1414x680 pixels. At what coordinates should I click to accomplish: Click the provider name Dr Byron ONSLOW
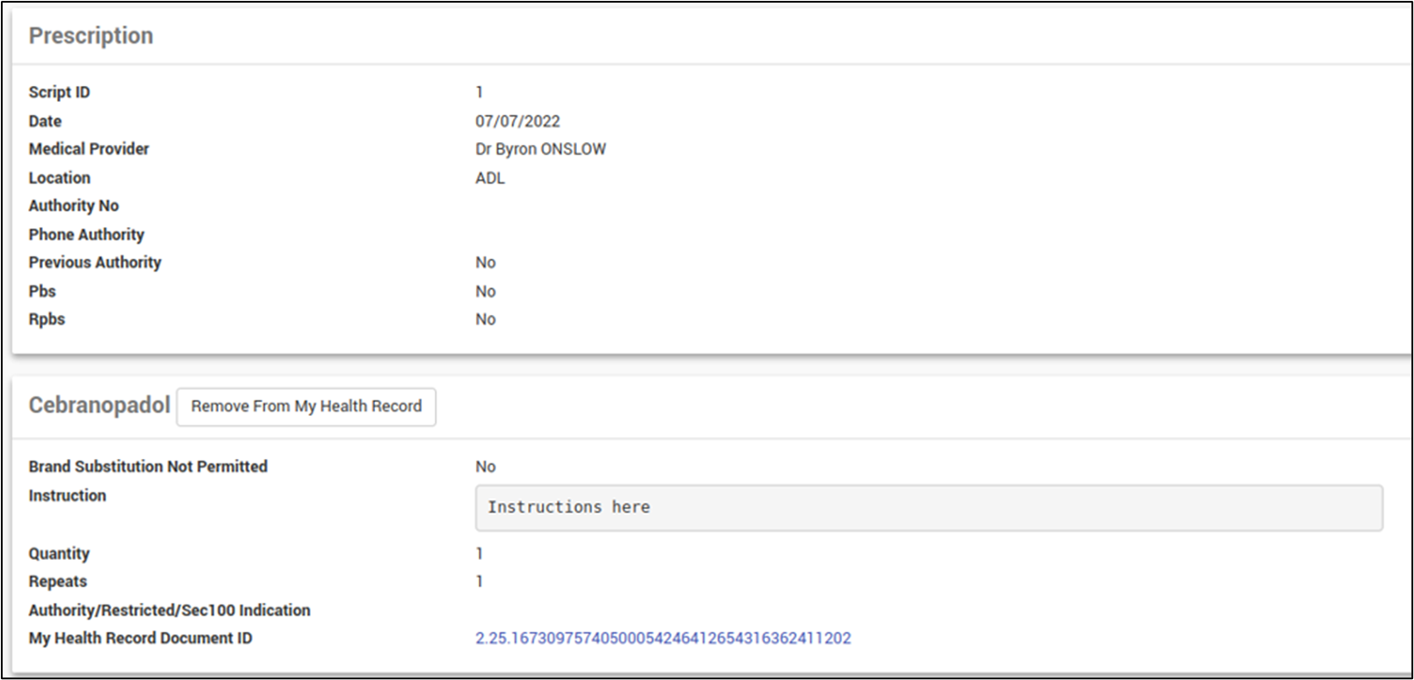pos(540,149)
